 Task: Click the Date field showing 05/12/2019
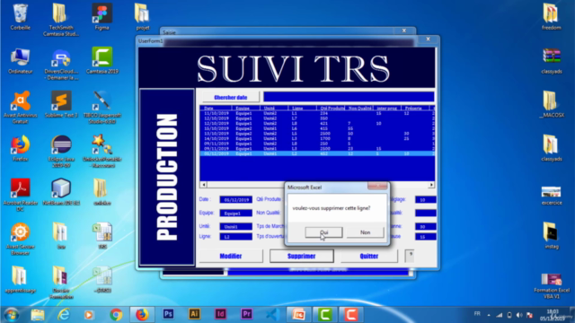click(x=235, y=199)
